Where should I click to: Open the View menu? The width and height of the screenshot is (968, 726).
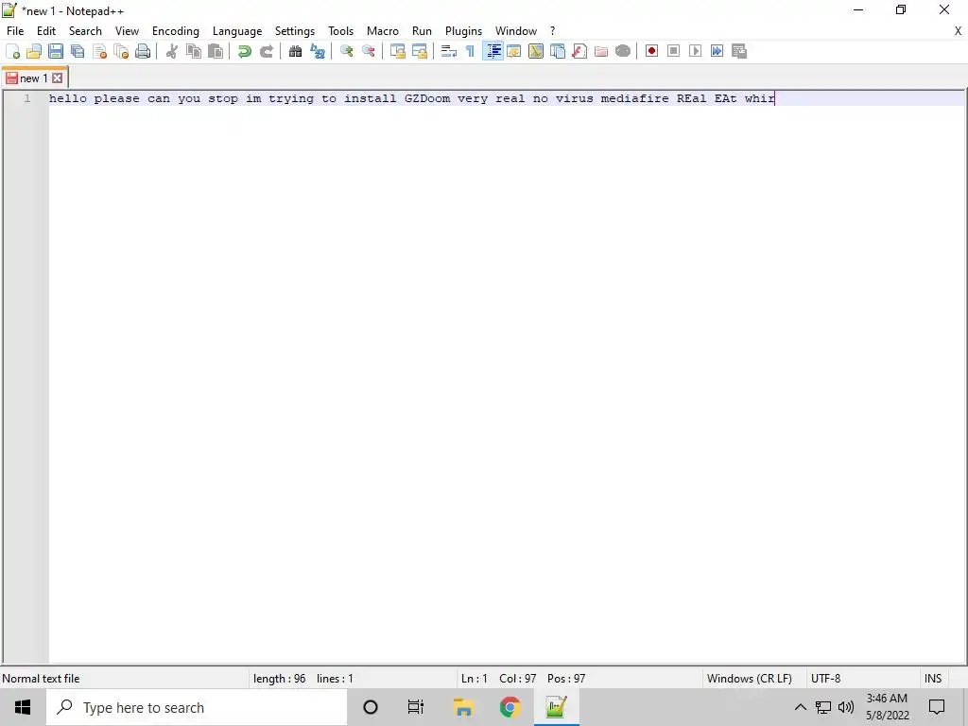[128, 31]
